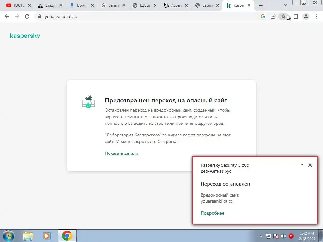Click the Kaspersky Security Cloud title text
Screen dimensions: 323x242
(225, 165)
